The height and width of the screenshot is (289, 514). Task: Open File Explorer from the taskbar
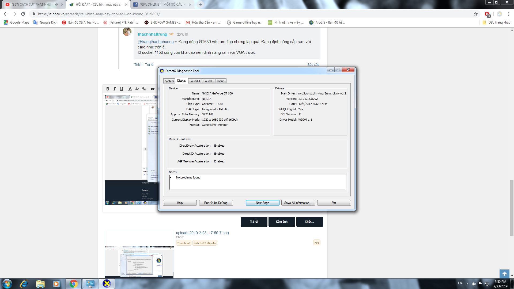click(40, 284)
